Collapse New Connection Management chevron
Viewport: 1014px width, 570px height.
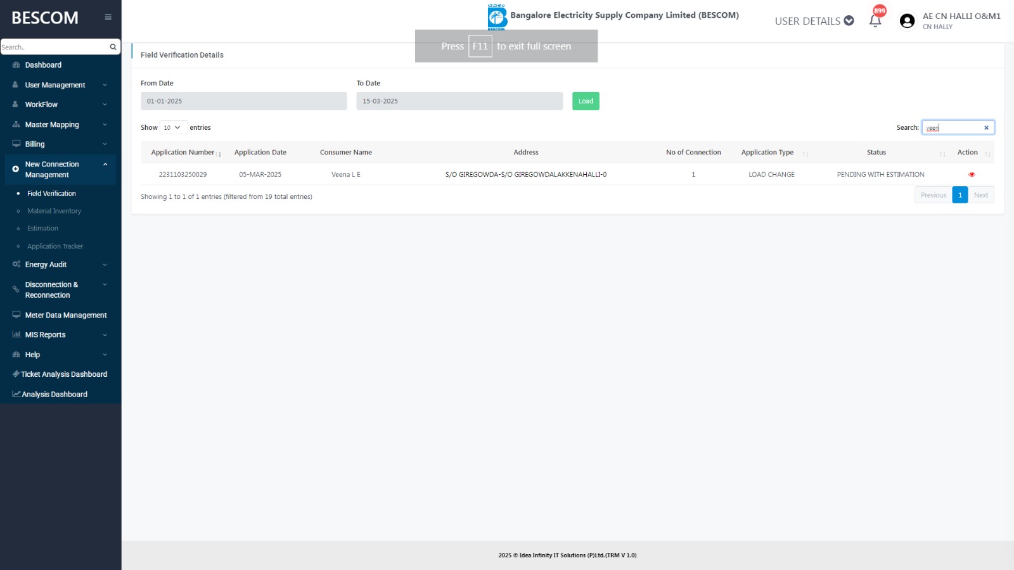tap(105, 164)
